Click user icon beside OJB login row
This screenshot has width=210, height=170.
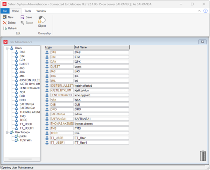pyautogui.click(x=47, y=105)
